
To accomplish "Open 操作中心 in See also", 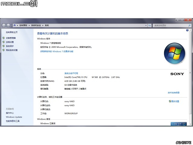I will point(10,113).
